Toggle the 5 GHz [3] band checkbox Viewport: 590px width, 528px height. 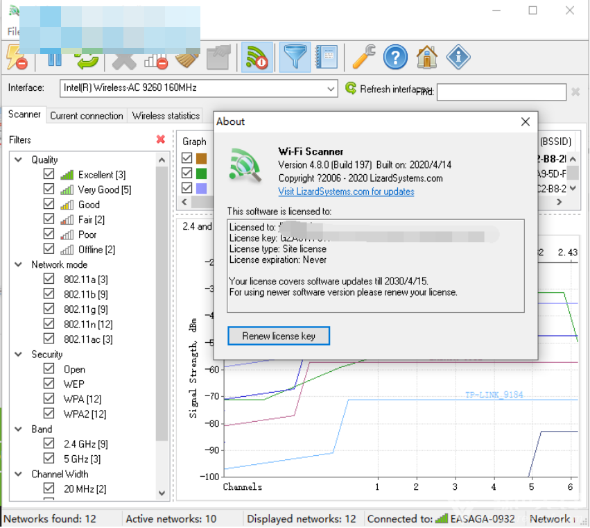coord(49,459)
